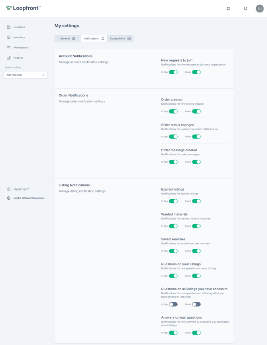This screenshot has height=345, width=267.
Task: Enable Email for Questions on all listings
Action: 196,304
